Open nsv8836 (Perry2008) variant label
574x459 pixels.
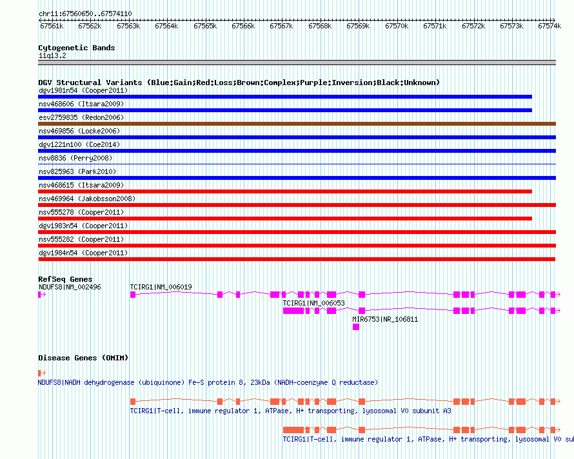[x=75, y=158]
